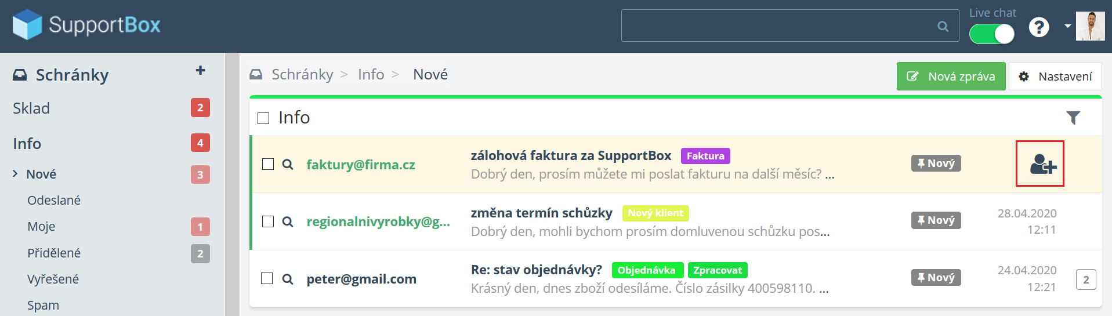Screen dimensions: 1112x316
Task: Expand the Nové folder chevron
Action: tap(15, 174)
